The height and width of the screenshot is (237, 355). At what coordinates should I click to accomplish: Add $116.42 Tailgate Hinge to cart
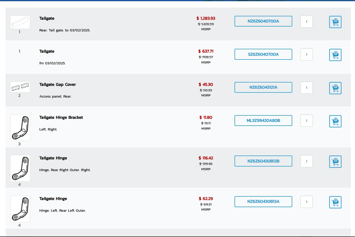335,162
